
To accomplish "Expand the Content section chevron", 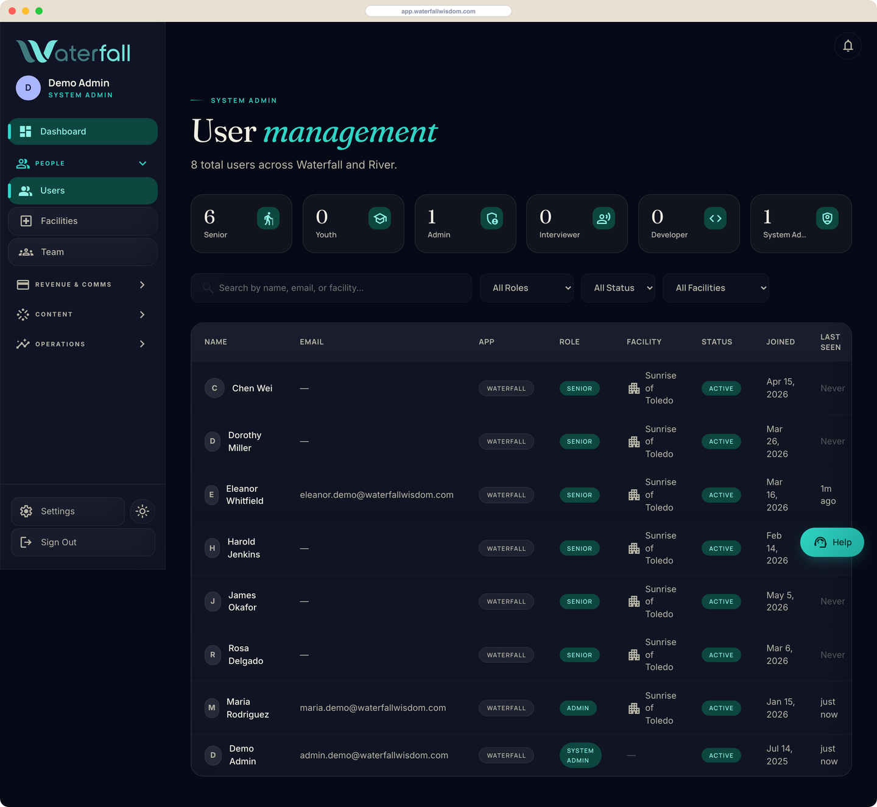I will point(142,314).
